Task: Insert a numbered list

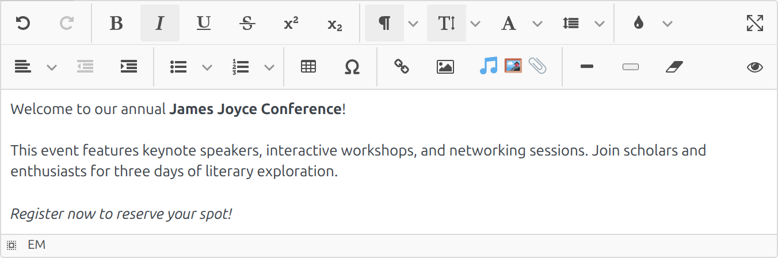Action: [241, 67]
